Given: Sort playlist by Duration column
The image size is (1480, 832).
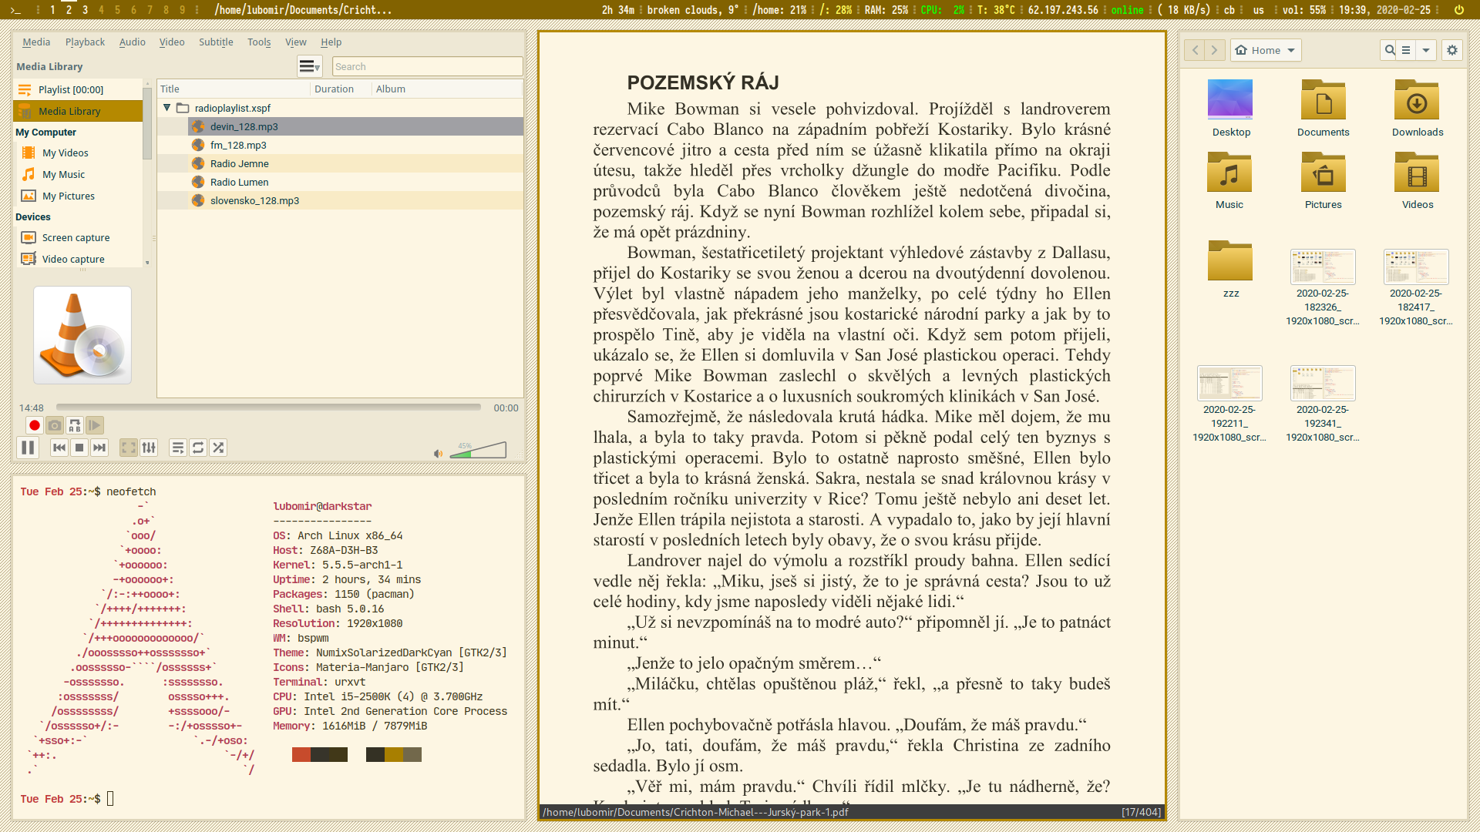Looking at the screenshot, I should pos(341,89).
